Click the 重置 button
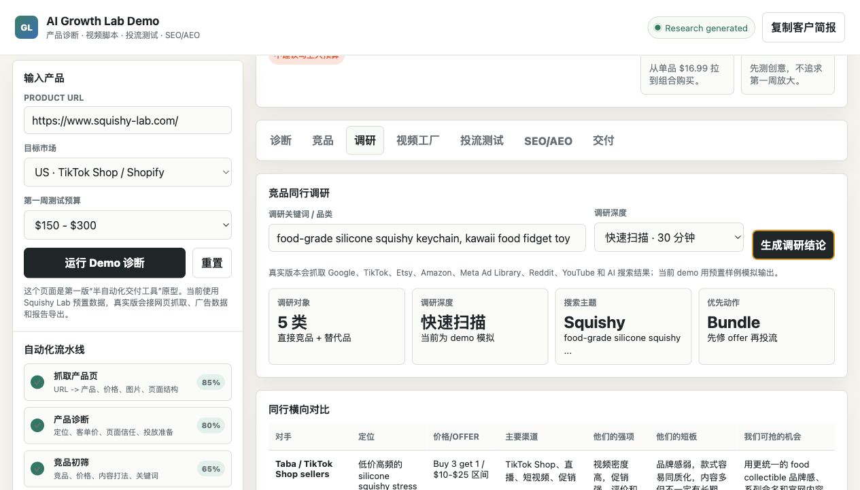Viewport: 860px width, 490px height. [x=212, y=263]
